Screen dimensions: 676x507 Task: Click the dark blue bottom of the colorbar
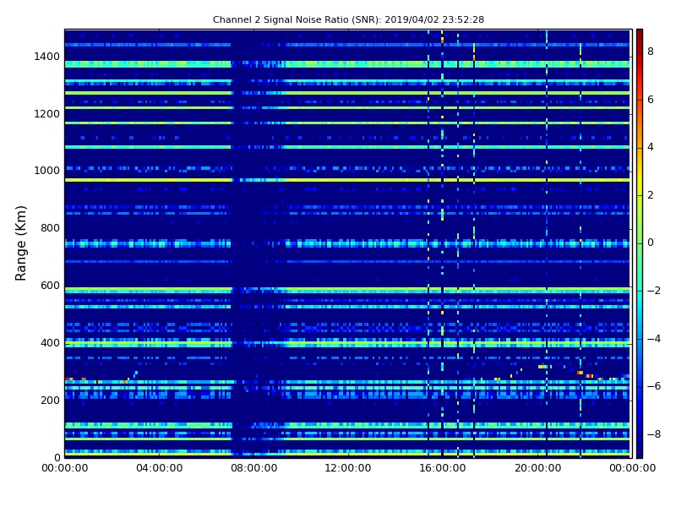(x=640, y=453)
